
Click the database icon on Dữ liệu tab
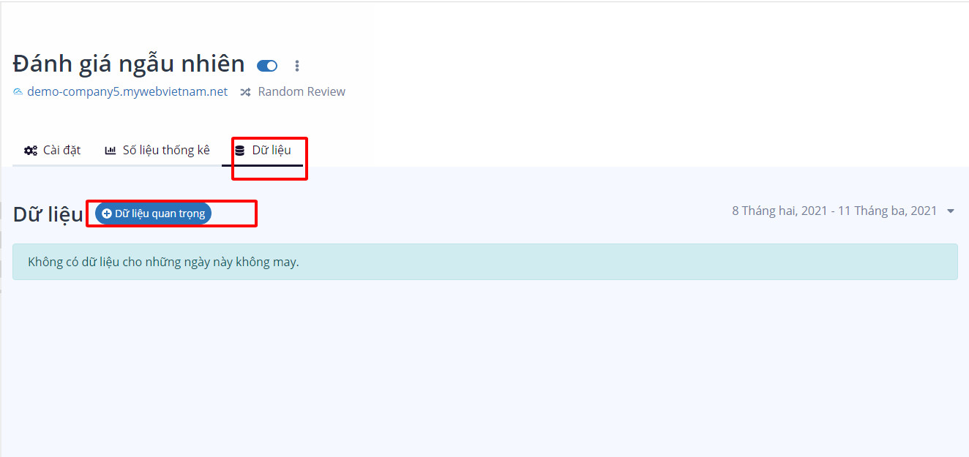point(240,151)
